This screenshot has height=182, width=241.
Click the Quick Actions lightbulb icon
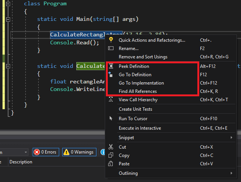(x=111, y=40)
